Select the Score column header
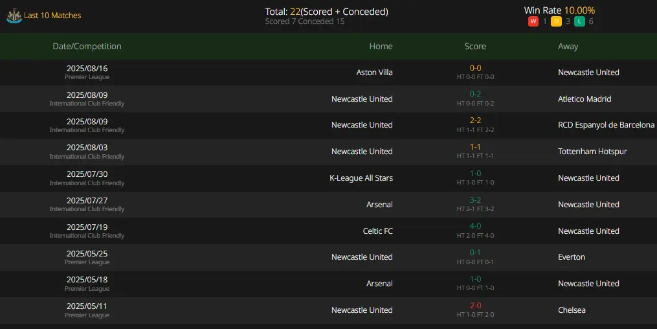The image size is (657, 329). [475, 47]
